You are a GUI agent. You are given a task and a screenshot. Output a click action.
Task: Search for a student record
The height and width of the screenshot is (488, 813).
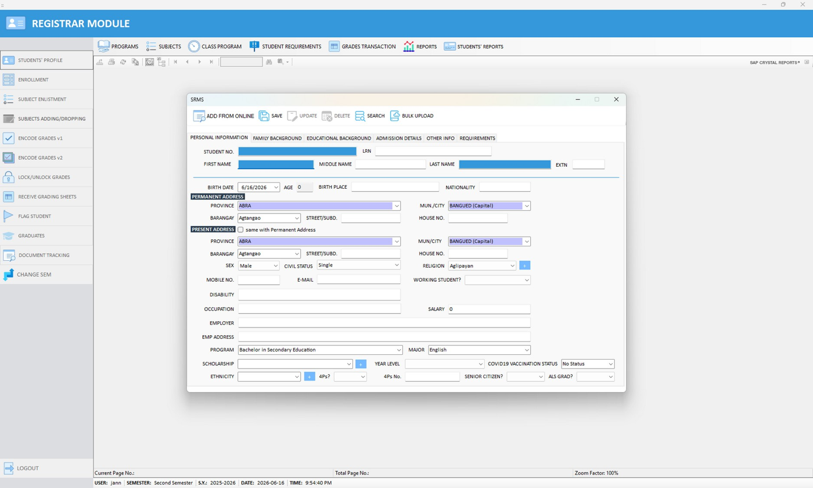(x=370, y=116)
